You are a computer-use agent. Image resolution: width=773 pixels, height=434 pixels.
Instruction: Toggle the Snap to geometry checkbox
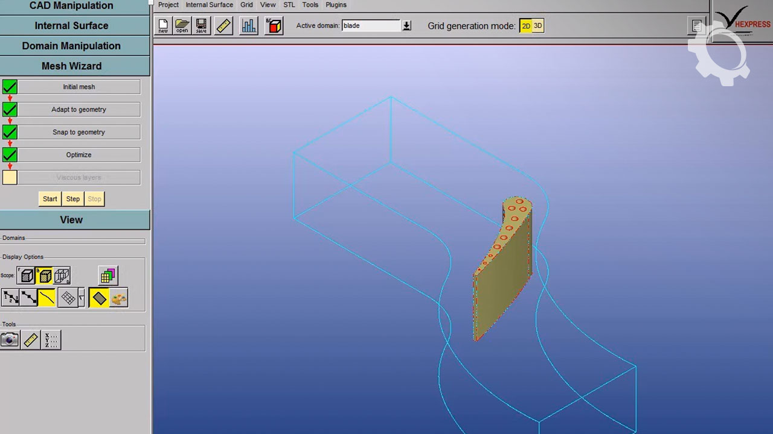[x=10, y=132]
